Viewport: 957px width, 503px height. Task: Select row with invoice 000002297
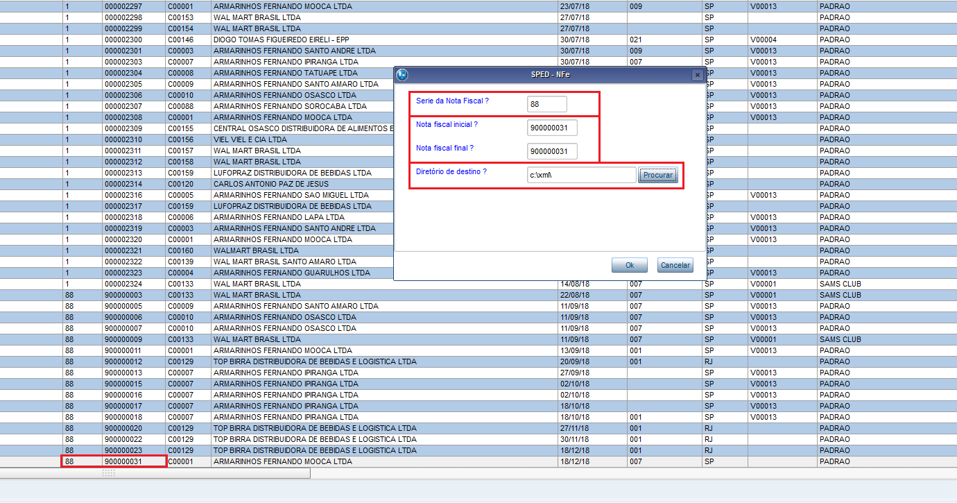(478, 6)
